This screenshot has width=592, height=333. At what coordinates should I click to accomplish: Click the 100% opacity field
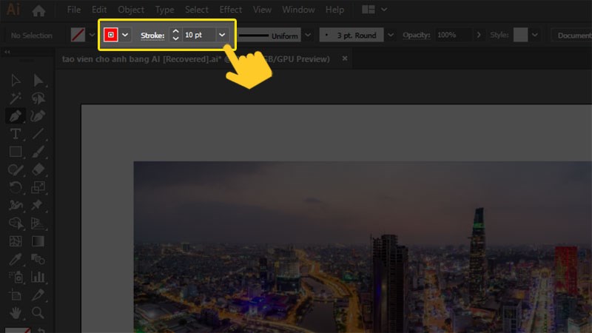454,35
